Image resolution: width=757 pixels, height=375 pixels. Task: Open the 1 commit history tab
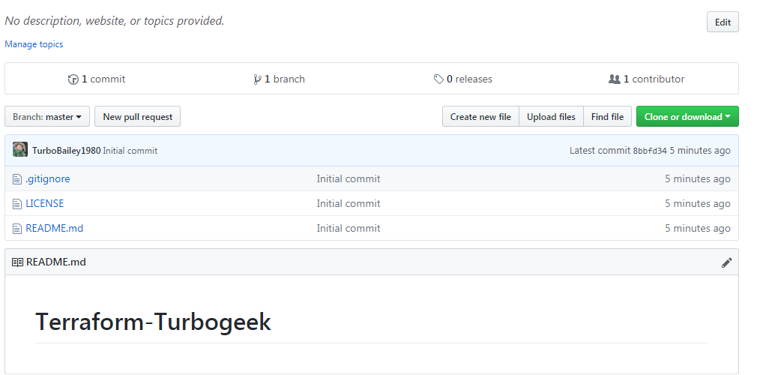[x=97, y=79]
